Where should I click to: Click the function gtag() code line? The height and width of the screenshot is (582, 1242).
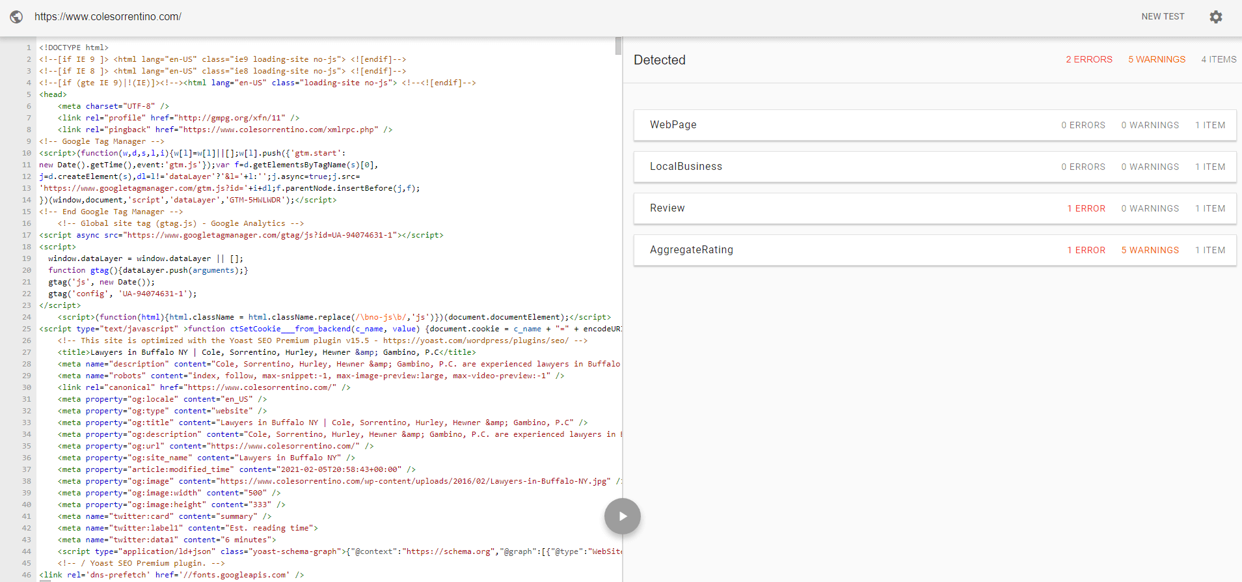point(148,270)
